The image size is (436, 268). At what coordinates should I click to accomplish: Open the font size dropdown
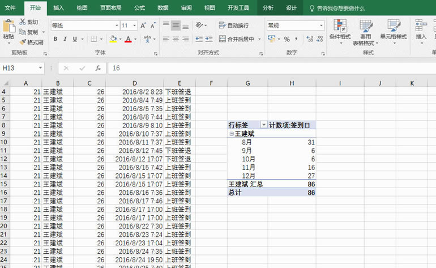pyautogui.click(x=134, y=25)
